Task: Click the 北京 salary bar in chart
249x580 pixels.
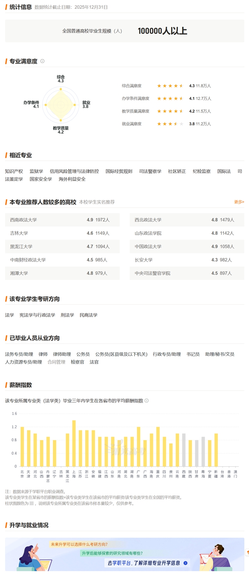Action: (x=22, y=446)
